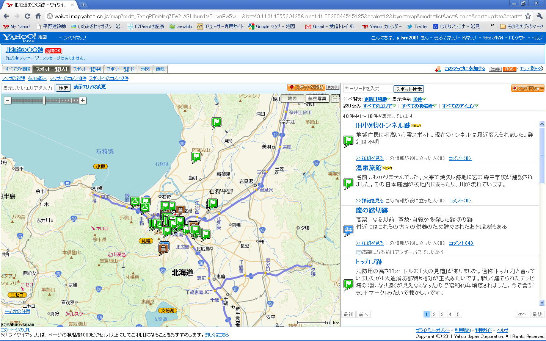Viewport: 546px width, 341px height.
Task: Open the すべてのエリア filter dropdown
Action: (x=379, y=106)
